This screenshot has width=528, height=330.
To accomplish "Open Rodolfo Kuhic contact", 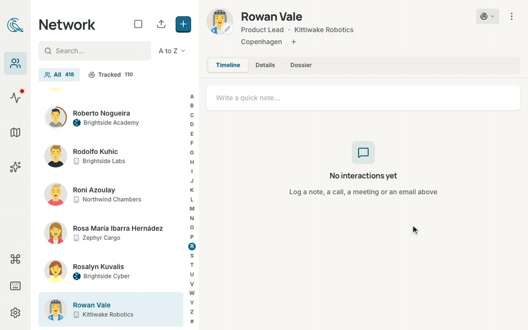I will click(x=111, y=156).
